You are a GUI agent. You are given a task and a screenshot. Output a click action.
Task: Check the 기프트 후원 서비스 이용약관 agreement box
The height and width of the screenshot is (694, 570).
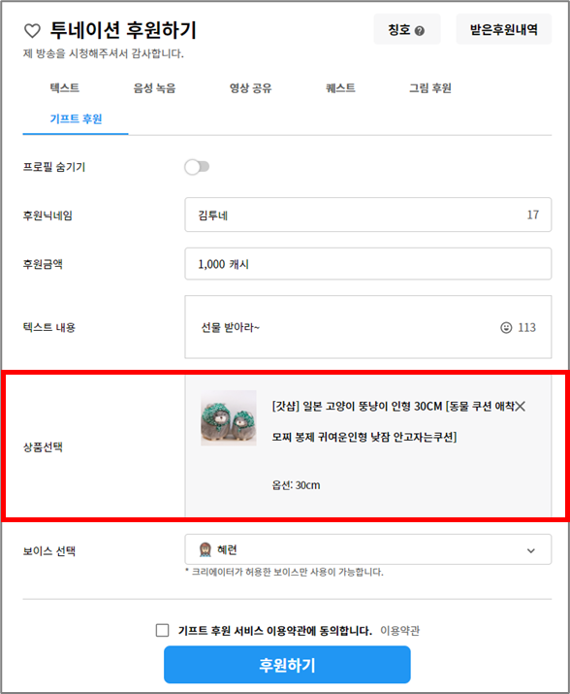162,630
